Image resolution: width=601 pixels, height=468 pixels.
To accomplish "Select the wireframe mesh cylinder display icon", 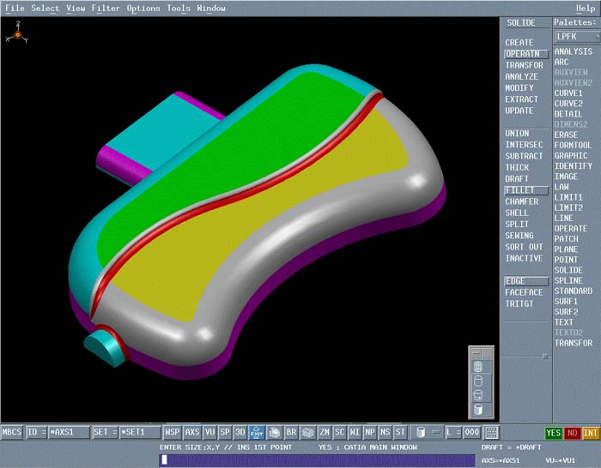I will coord(478,367).
